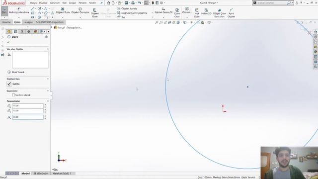Click Gölgeli Çizim Konturları tool
The height and width of the screenshot is (179, 318).
pos(220,13)
